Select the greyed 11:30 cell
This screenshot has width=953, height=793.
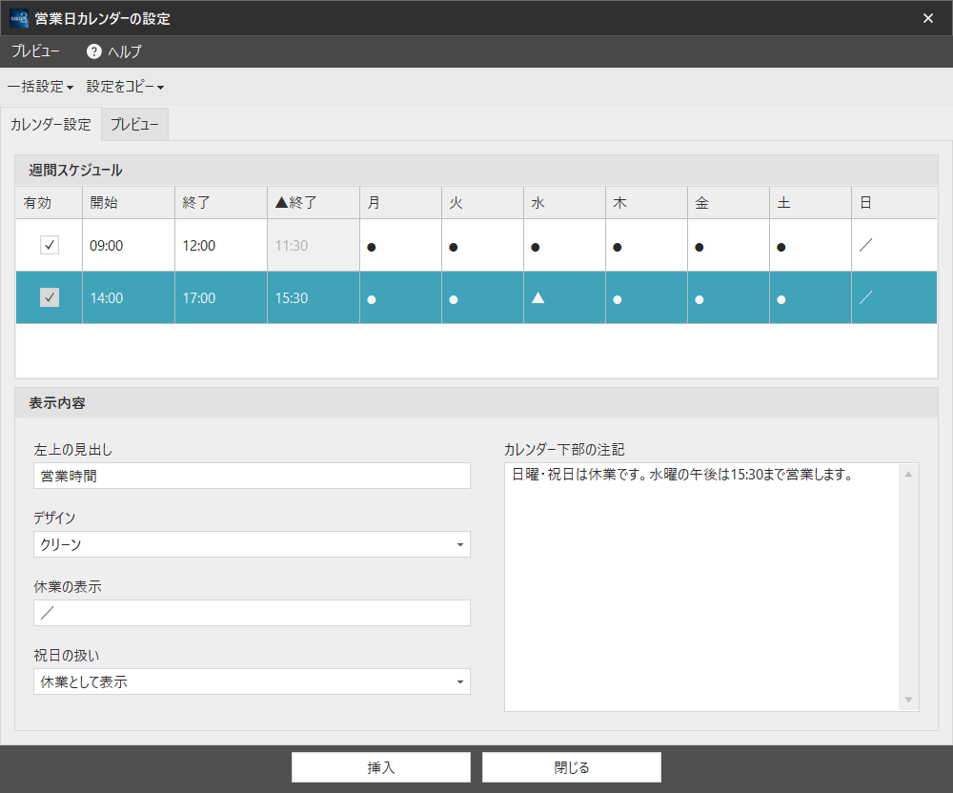314,245
